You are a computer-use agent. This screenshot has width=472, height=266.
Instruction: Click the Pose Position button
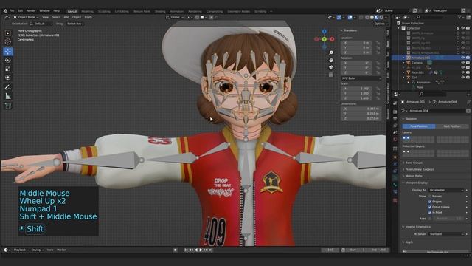pyautogui.click(x=419, y=126)
